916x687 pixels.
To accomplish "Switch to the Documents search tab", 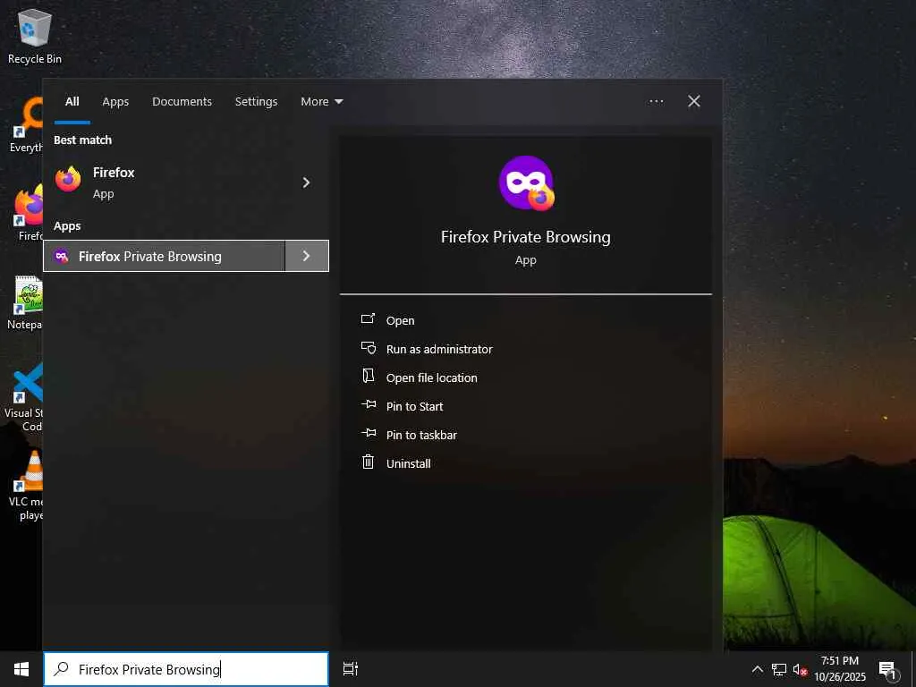I will 182,102.
